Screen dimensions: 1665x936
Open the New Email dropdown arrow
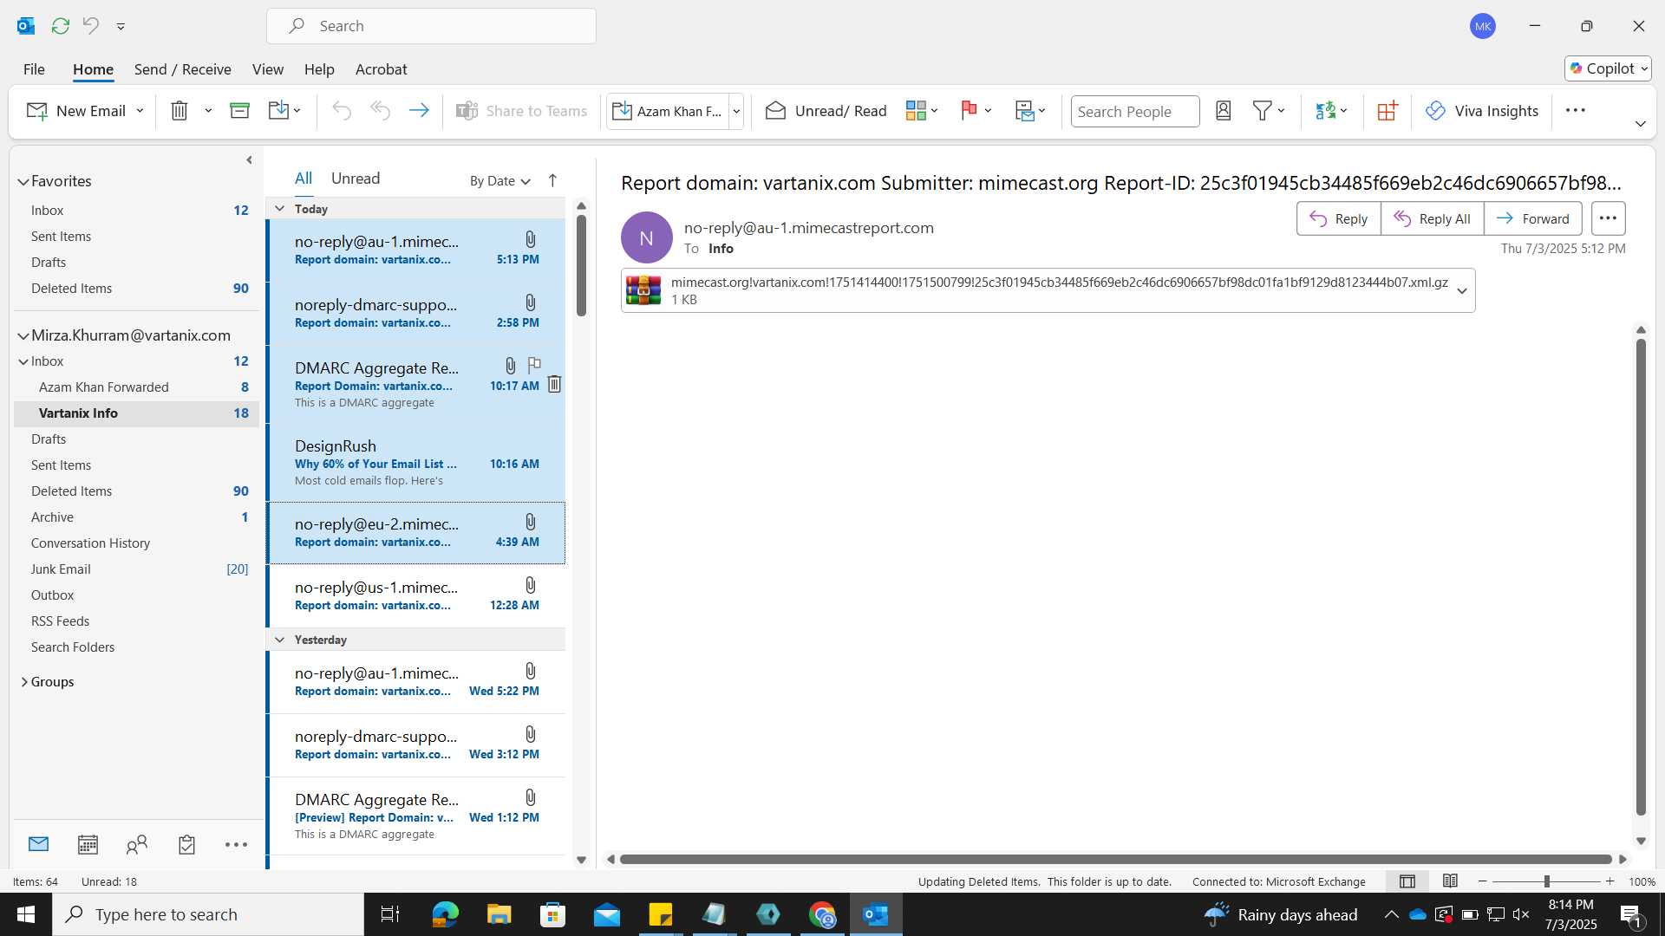click(140, 111)
